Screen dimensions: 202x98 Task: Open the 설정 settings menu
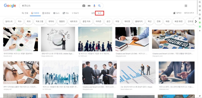point(93,13)
